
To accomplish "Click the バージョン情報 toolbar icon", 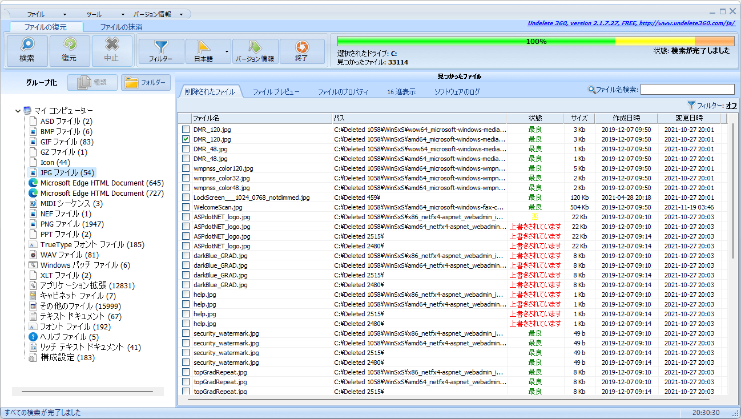I will pyautogui.click(x=255, y=51).
